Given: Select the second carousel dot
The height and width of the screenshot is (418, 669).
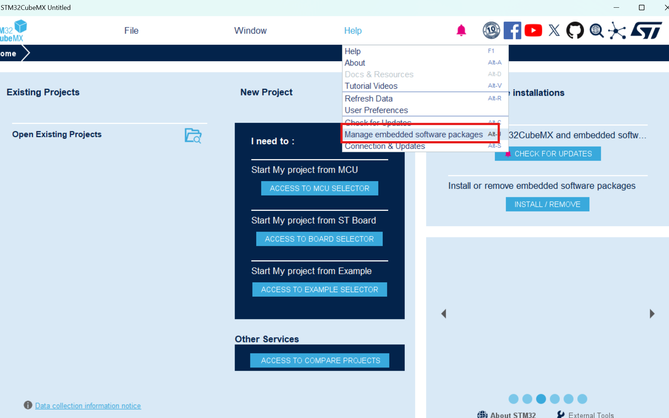Looking at the screenshot, I should (x=527, y=399).
